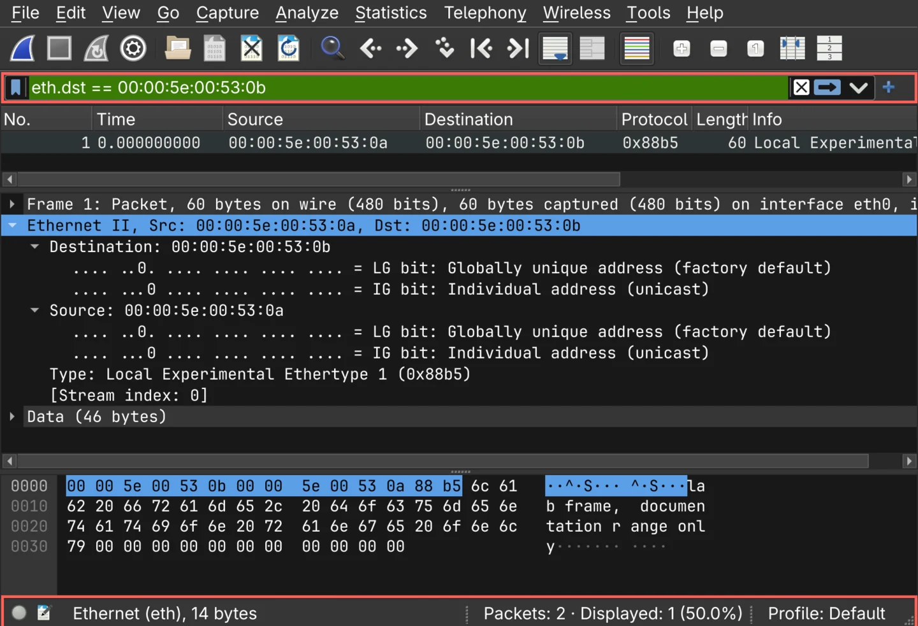Jump to the last packet
Image resolution: width=918 pixels, height=626 pixels.
tap(518, 48)
